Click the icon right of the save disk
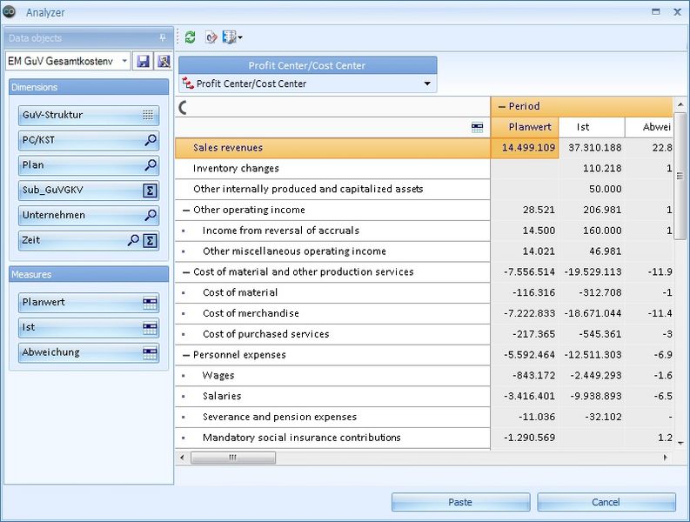This screenshot has height=522, width=690. pyautogui.click(x=164, y=61)
